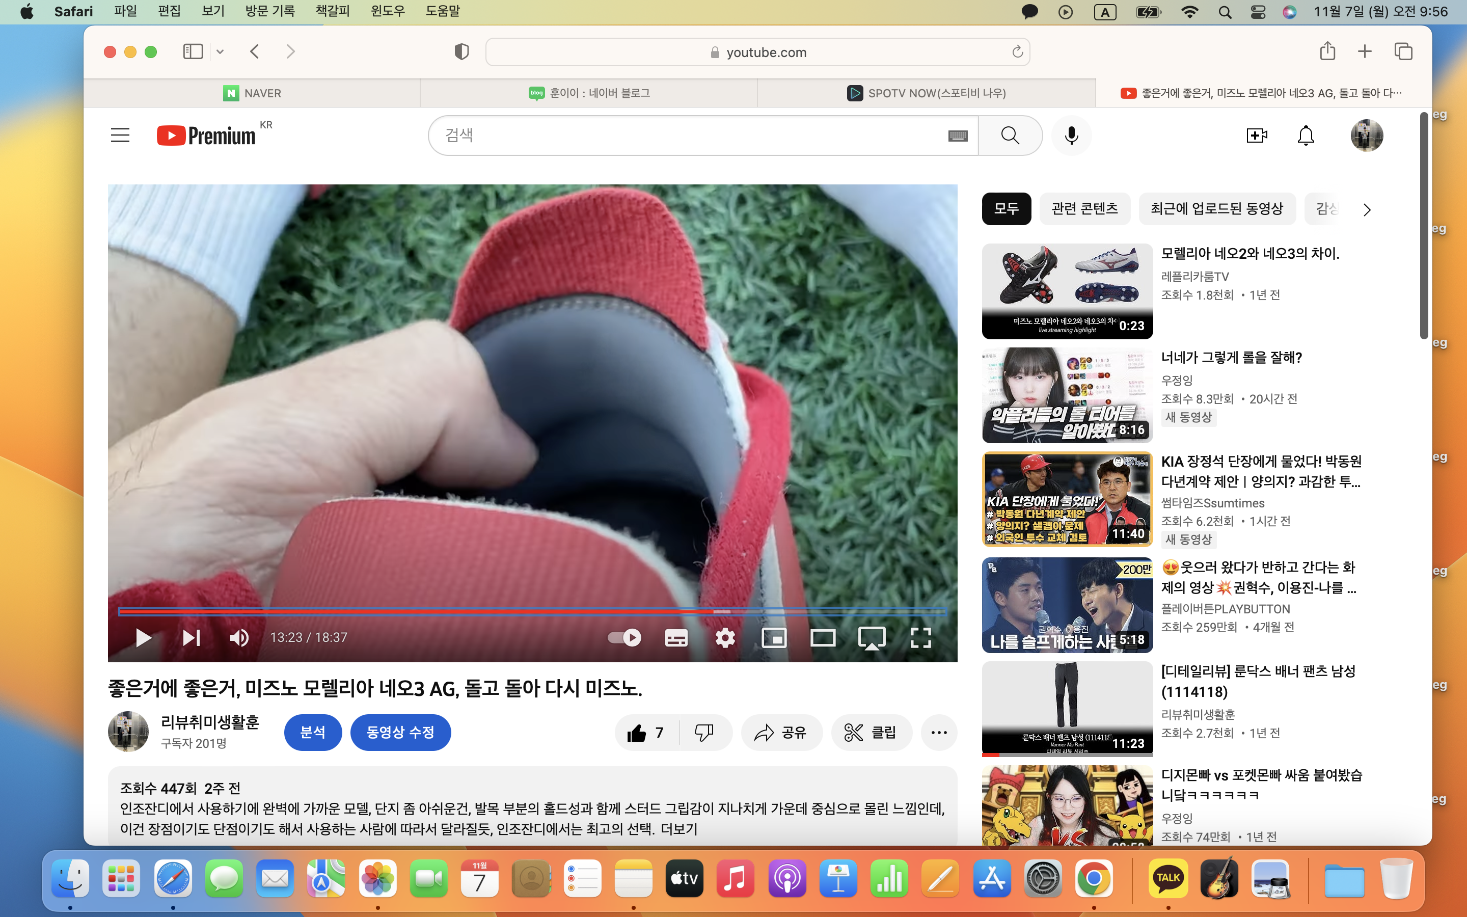Click 동영상 수정 edit video button
Image resolution: width=1467 pixels, height=917 pixels.
click(x=400, y=733)
